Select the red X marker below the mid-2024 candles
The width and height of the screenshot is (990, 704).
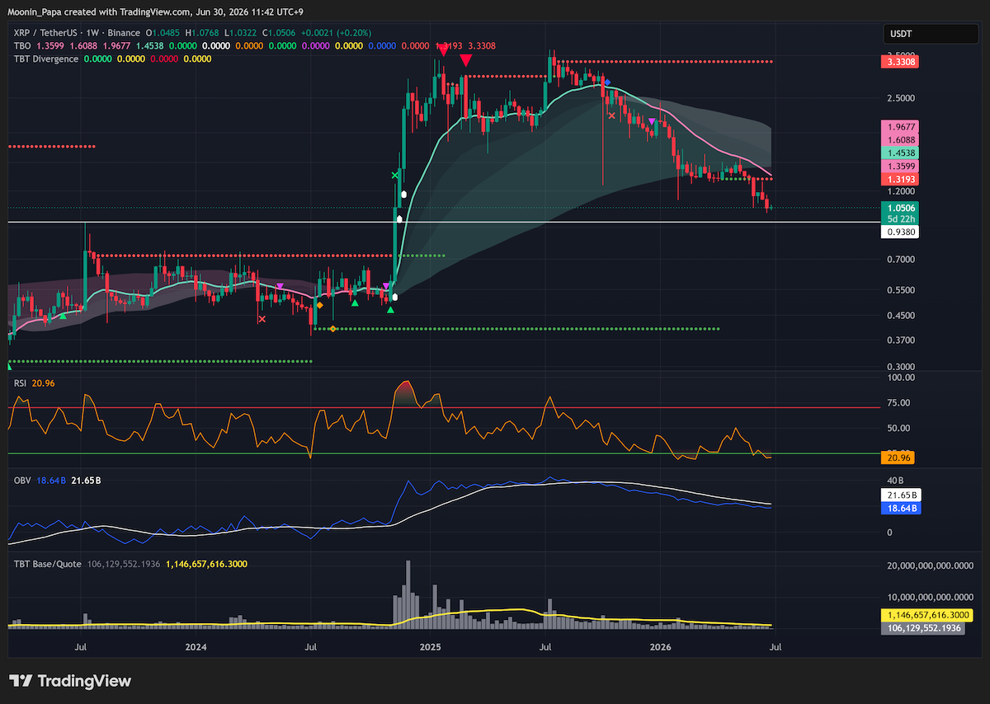point(262,319)
